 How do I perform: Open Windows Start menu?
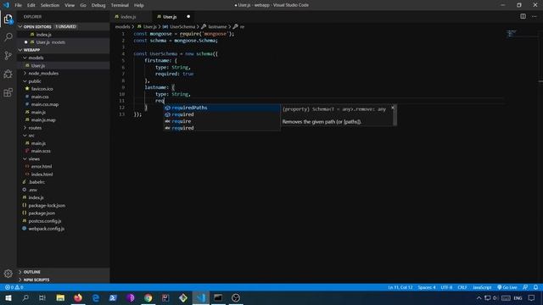point(8,297)
